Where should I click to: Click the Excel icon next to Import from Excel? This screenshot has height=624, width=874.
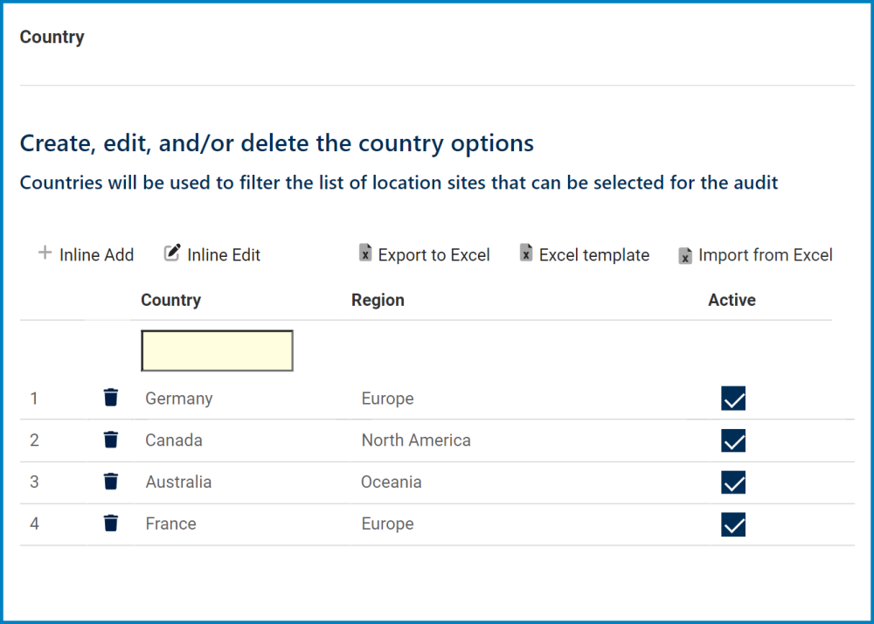coord(686,253)
